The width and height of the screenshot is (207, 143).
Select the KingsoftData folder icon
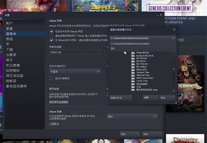click(133, 53)
